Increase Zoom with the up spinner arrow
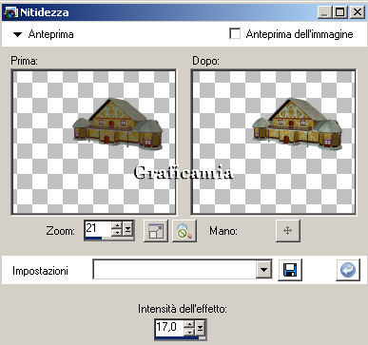368x345 pixels. [x=117, y=225]
